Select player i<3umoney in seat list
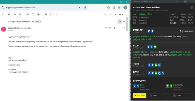 (x=144, y=17)
